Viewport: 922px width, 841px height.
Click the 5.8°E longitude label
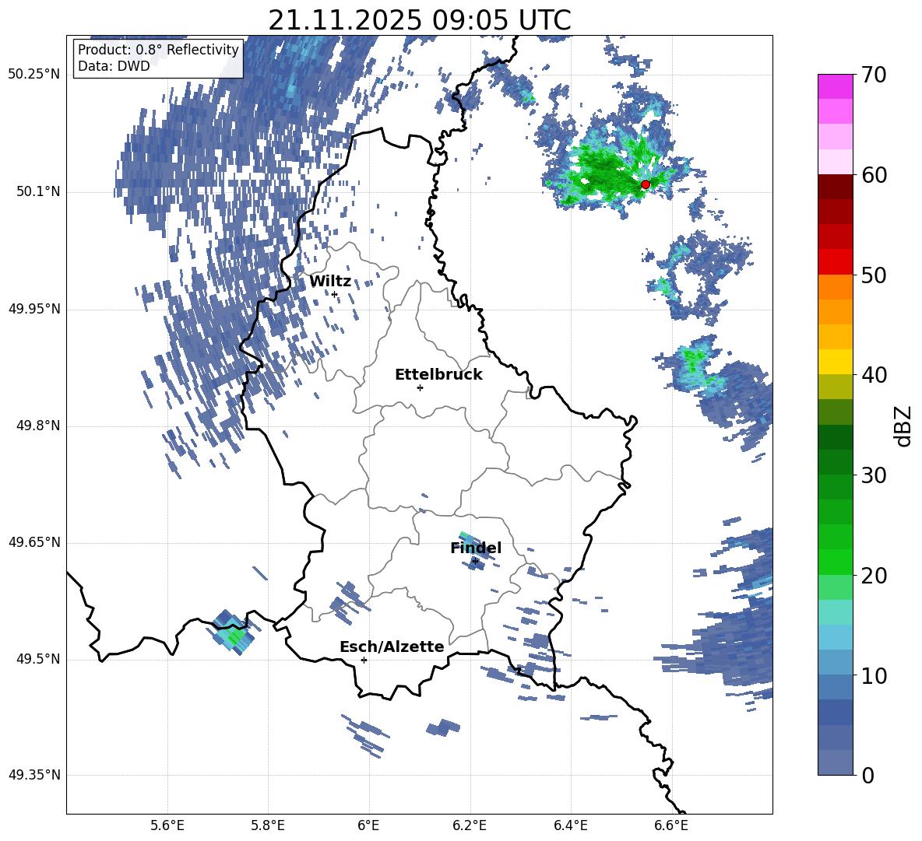tap(268, 825)
